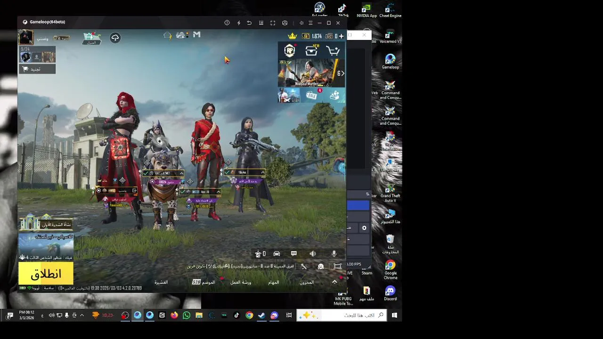Open the Inventory tab in bottom menu
This screenshot has width=603, height=339.
click(307, 282)
